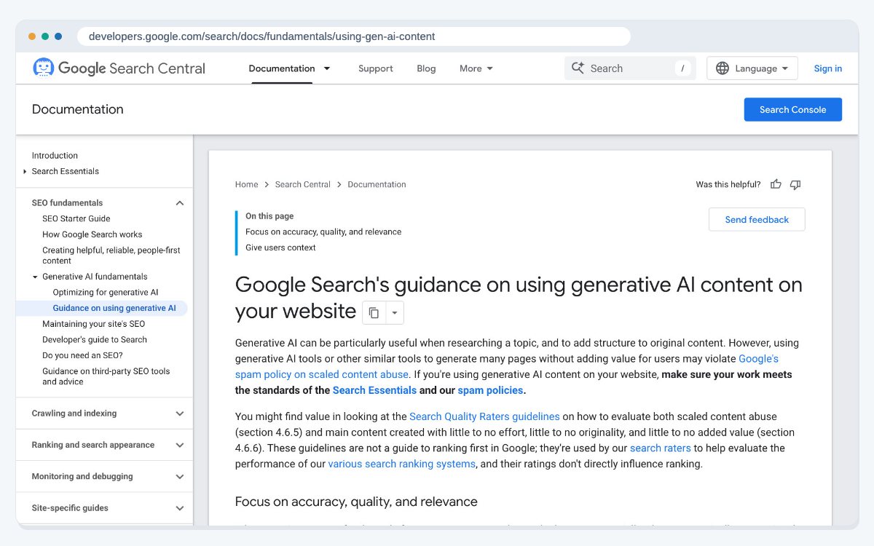Open the Documentation menu dropdown arrow

327,68
